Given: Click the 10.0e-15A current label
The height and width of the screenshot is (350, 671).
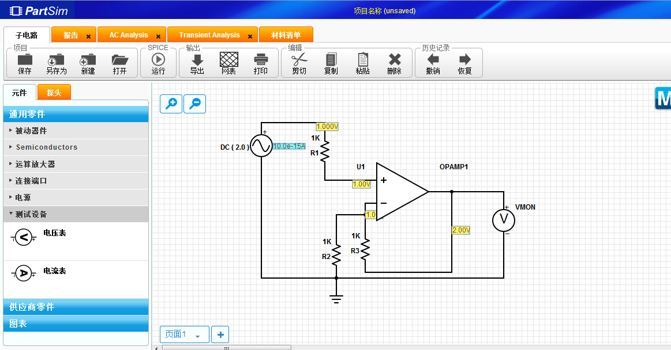Looking at the screenshot, I should click(289, 146).
